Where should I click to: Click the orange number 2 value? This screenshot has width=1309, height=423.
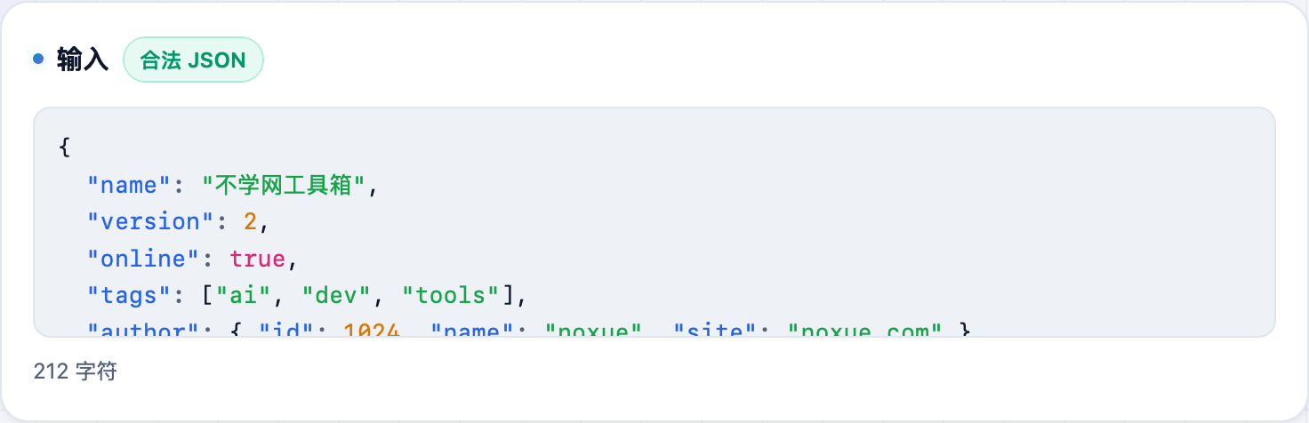pyautogui.click(x=250, y=222)
